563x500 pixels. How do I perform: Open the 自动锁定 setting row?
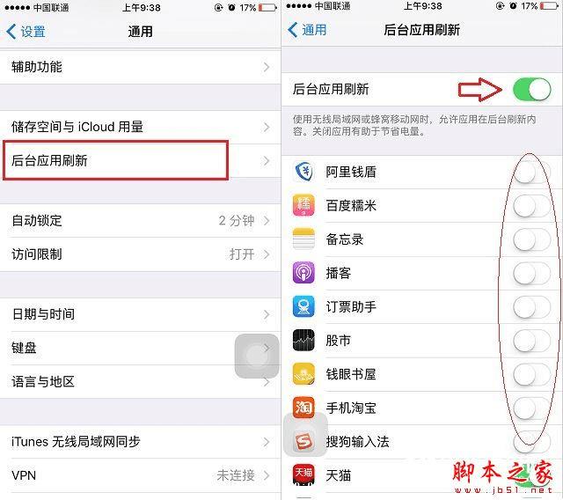[141, 221]
